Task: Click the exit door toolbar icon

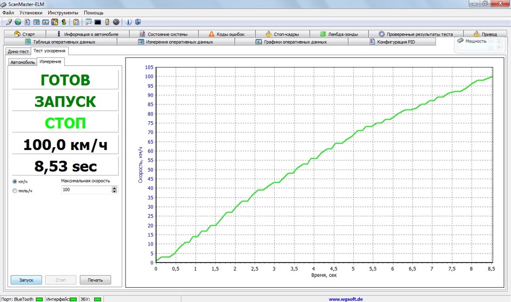Action: [x=138, y=22]
